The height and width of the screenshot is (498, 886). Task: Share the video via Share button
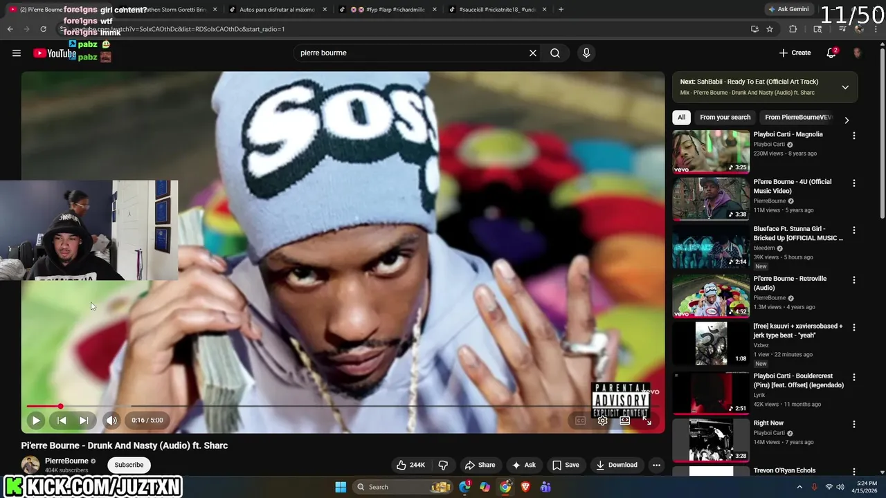pos(480,465)
